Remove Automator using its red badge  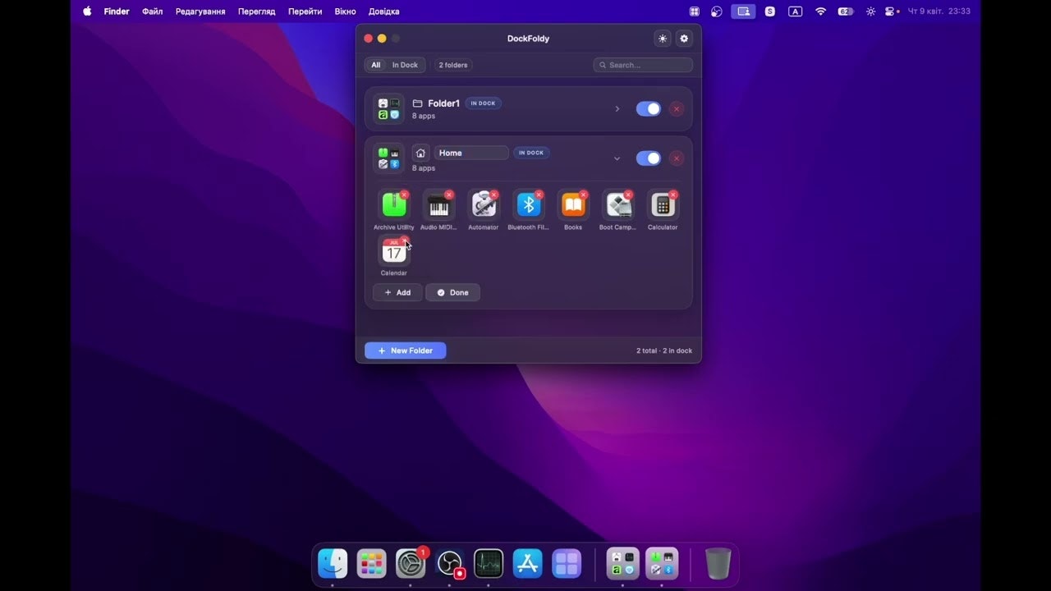[493, 195]
